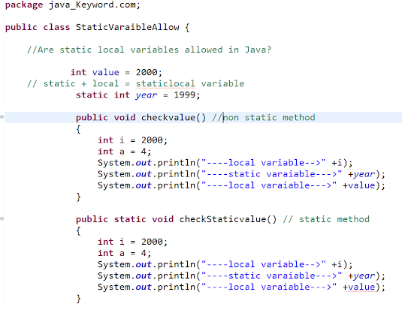Click the underlined word 'staticlocal' in comment
This screenshot has width=402, height=310.
click(x=165, y=83)
